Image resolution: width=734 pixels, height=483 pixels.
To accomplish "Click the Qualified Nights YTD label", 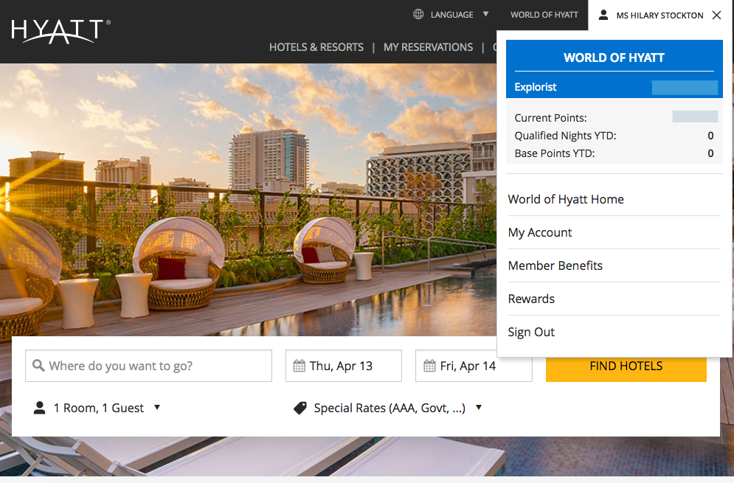I will click(x=566, y=136).
